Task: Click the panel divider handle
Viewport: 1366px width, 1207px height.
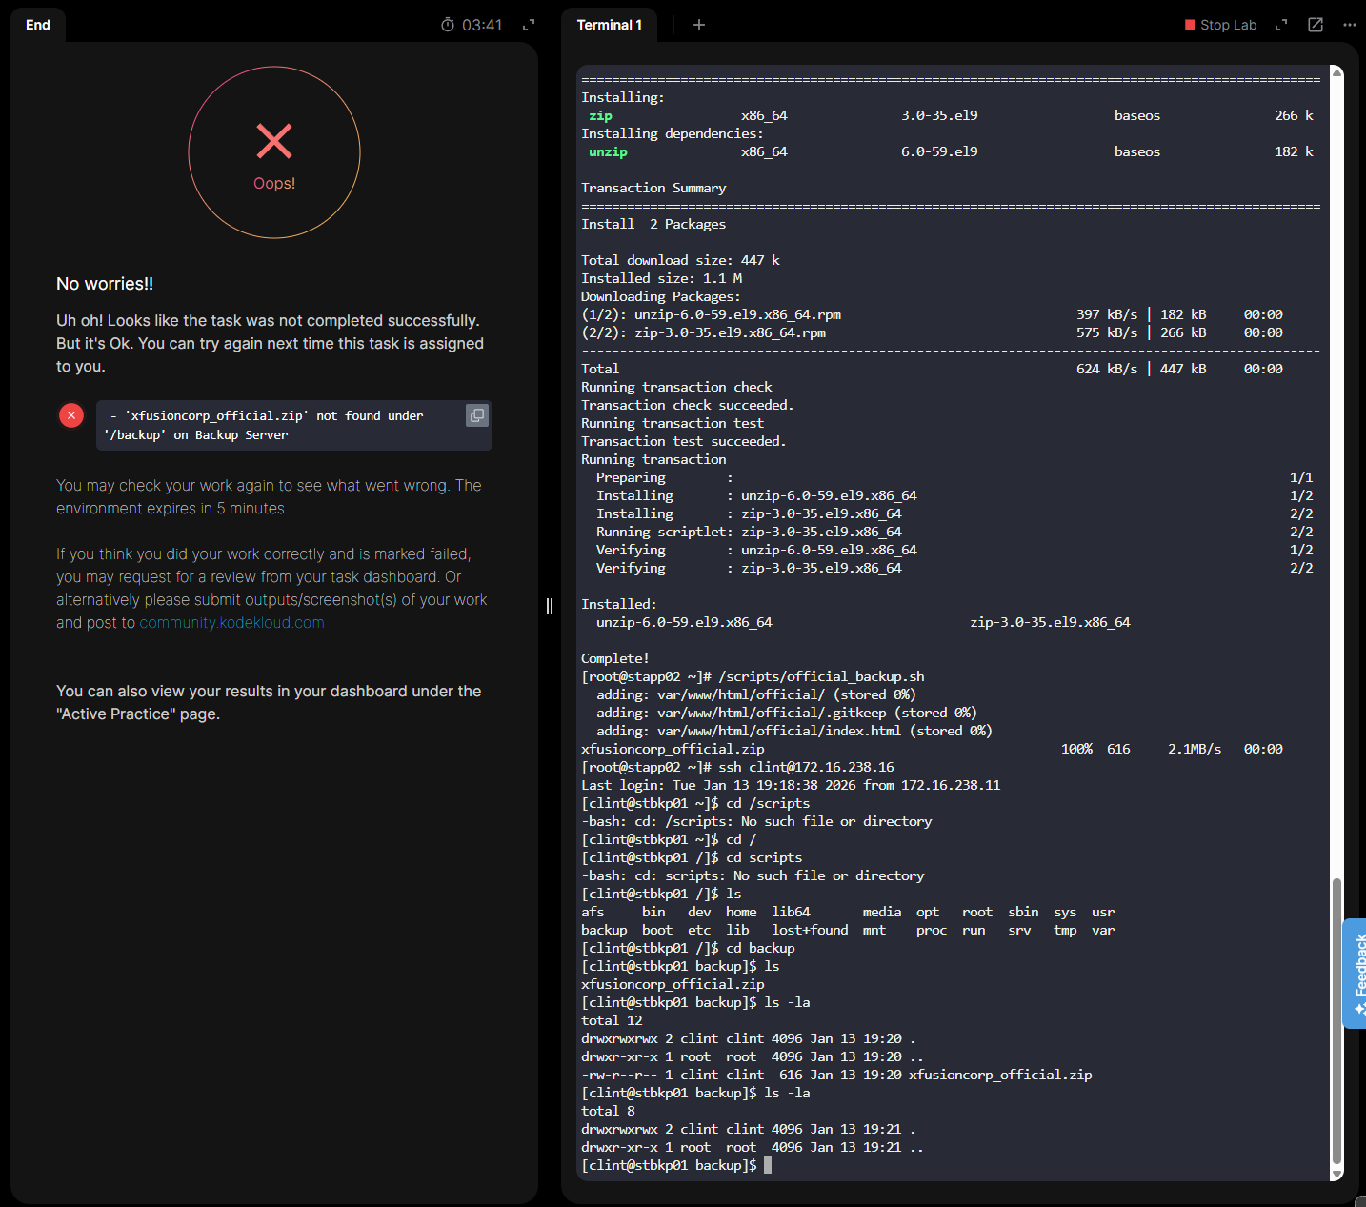Action: tap(550, 606)
